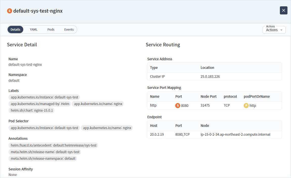Viewport: 291px width, 178px height.
Task: Click the TCP protocol cell
Action: (x=227, y=105)
